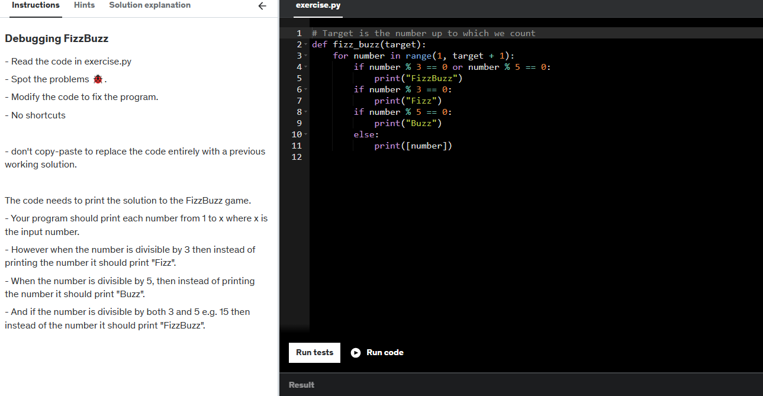This screenshot has width=763, height=396.
Task: Click print("FizzBuzz") on line 5
Action: (418, 78)
